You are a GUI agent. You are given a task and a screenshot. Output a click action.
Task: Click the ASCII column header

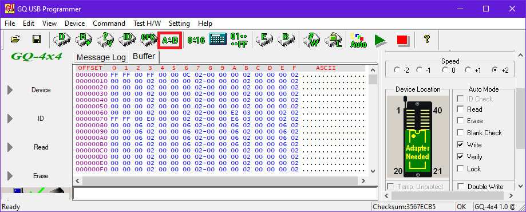click(326, 68)
